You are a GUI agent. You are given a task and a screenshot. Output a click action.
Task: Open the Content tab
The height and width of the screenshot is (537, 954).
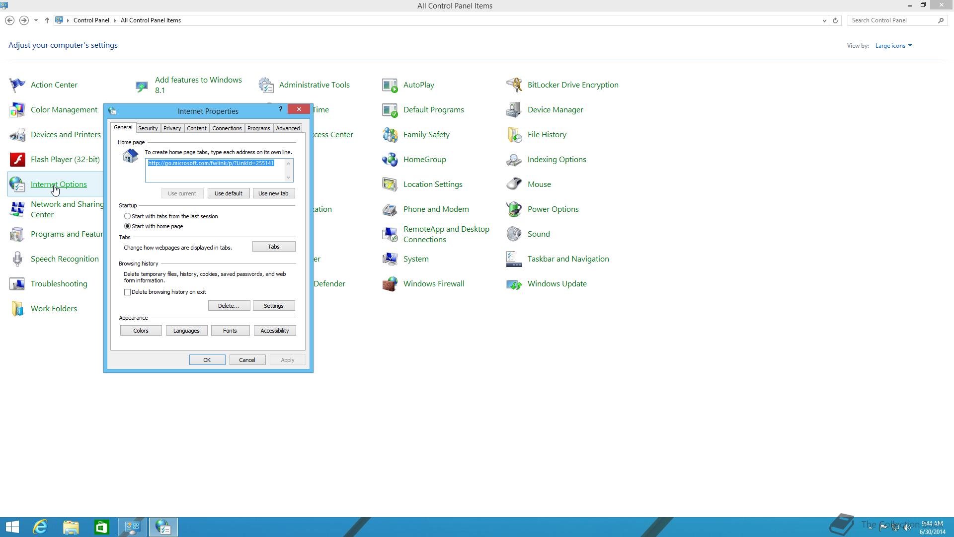coord(197,128)
